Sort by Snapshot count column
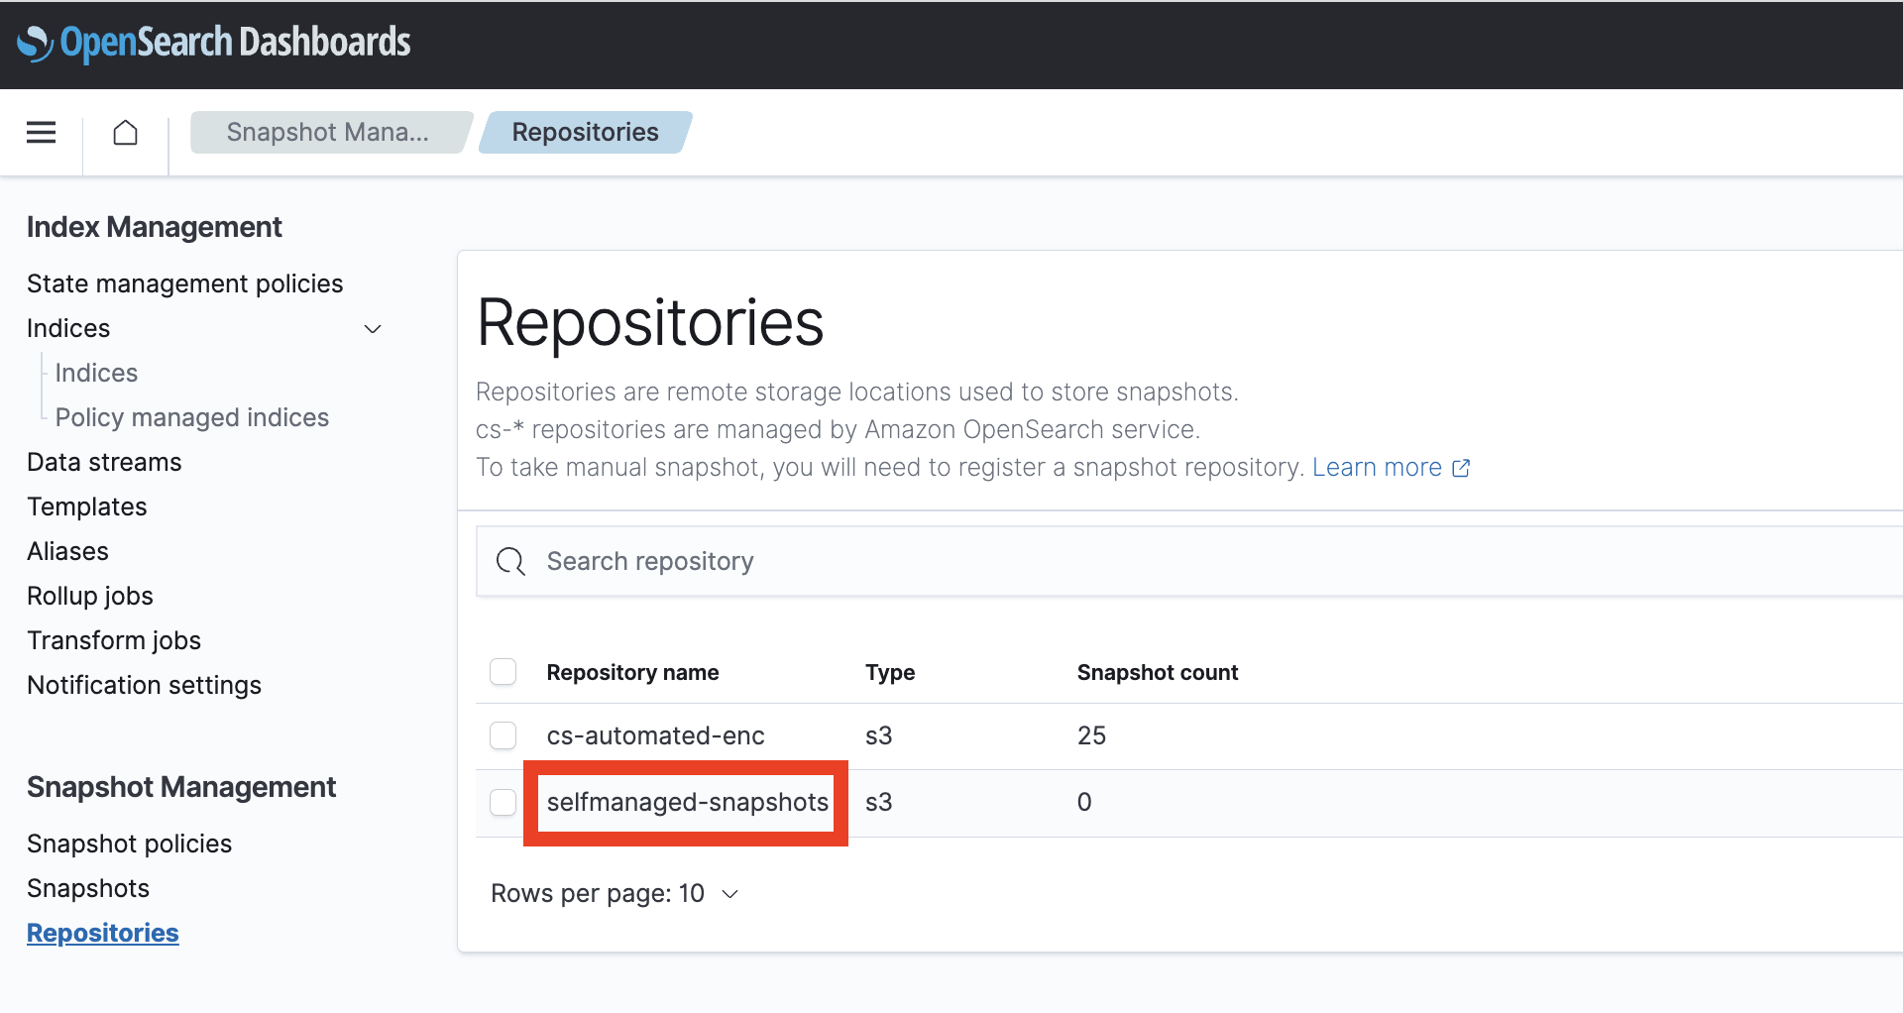This screenshot has width=1903, height=1013. click(x=1157, y=672)
